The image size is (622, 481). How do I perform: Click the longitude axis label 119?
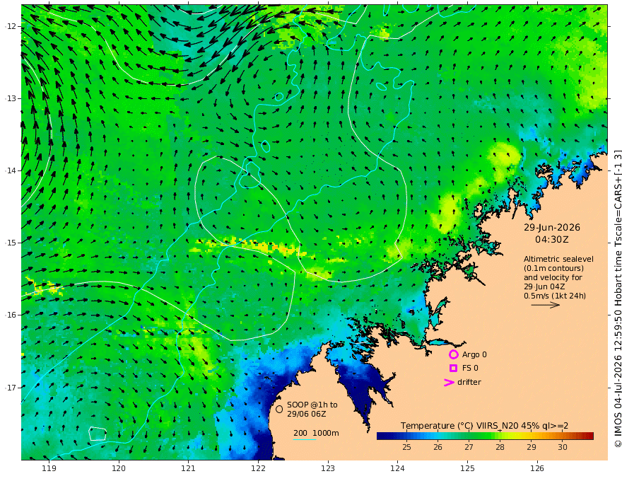(x=49, y=468)
